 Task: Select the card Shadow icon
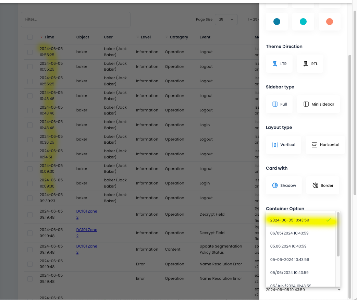[275, 185]
